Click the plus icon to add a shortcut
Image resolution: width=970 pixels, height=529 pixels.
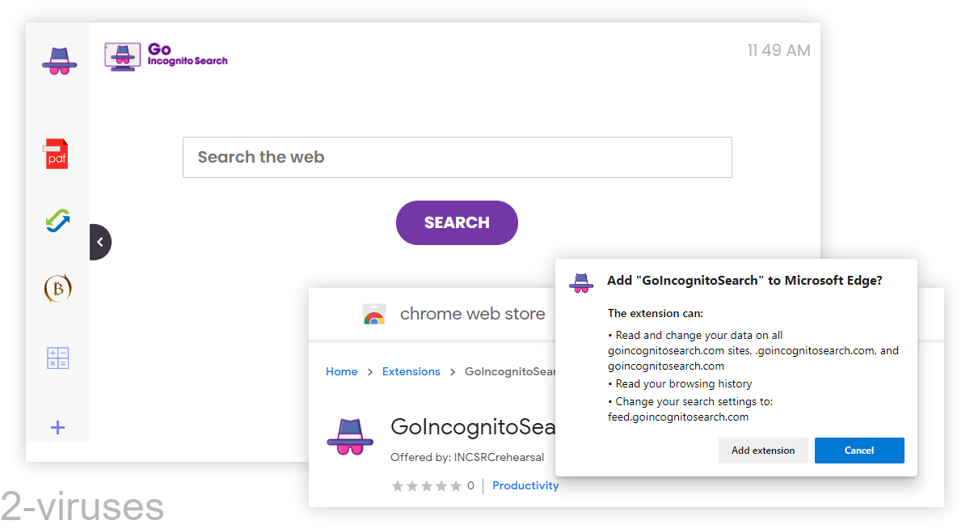(x=57, y=427)
